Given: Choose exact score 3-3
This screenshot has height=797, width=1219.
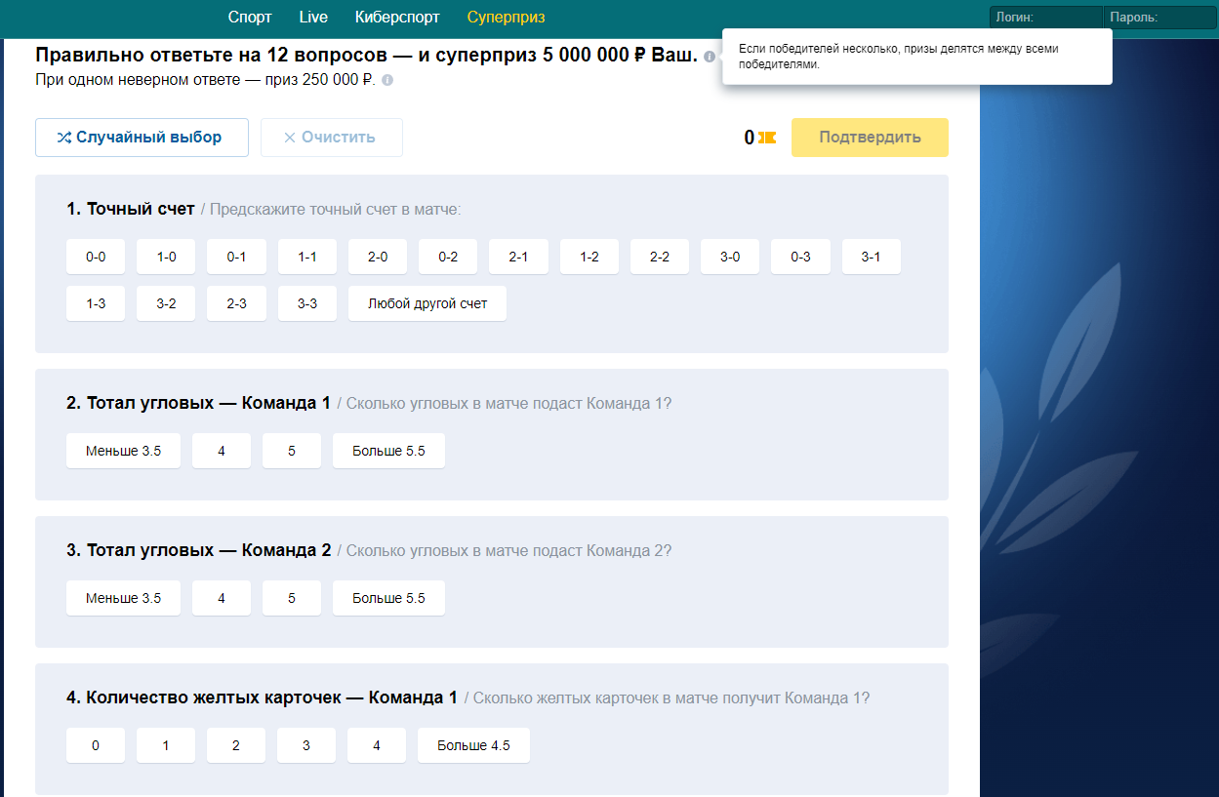Looking at the screenshot, I should 307,303.
